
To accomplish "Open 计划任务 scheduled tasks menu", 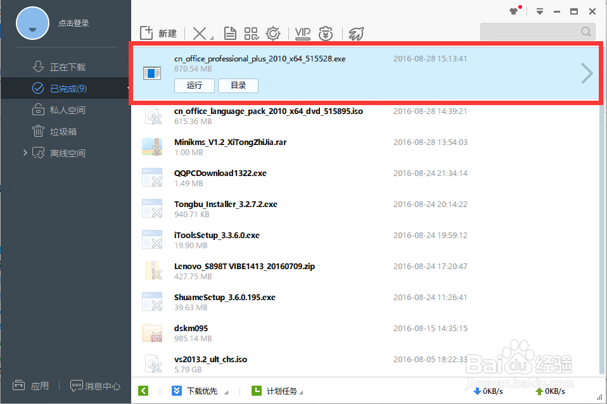I will (277, 391).
